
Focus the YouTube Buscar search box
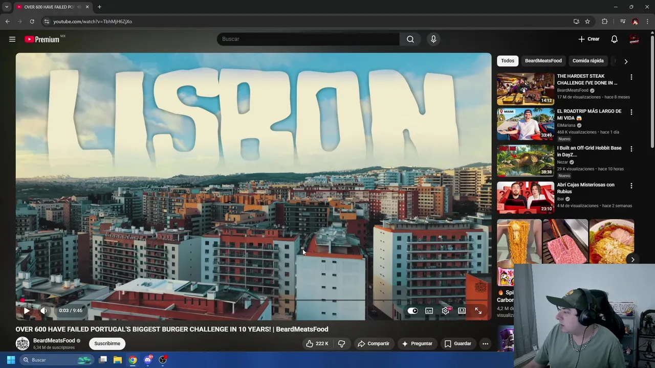309,39
